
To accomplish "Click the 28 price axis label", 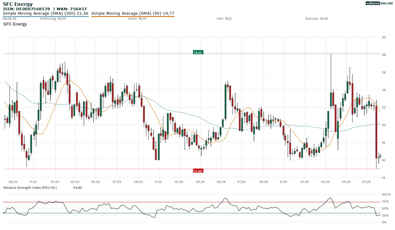I will tap(384, 55).
